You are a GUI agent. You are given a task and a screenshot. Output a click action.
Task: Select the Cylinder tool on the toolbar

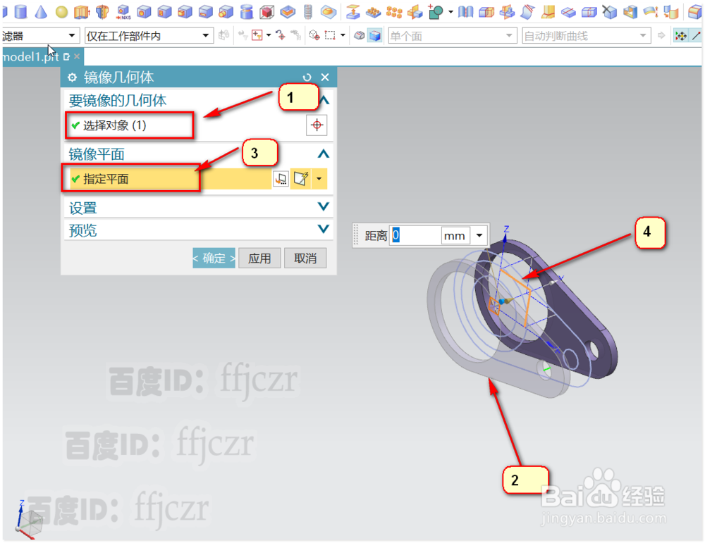(x=21, y=11)
